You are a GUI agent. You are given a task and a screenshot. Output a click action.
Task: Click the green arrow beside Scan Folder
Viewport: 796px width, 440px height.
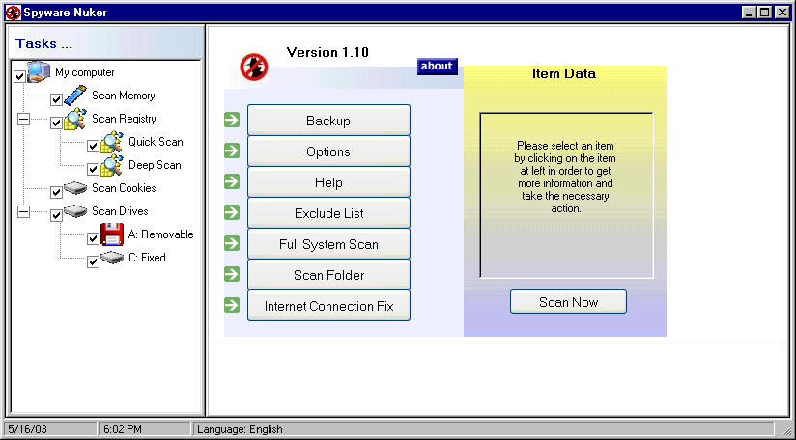pos(232,274)
